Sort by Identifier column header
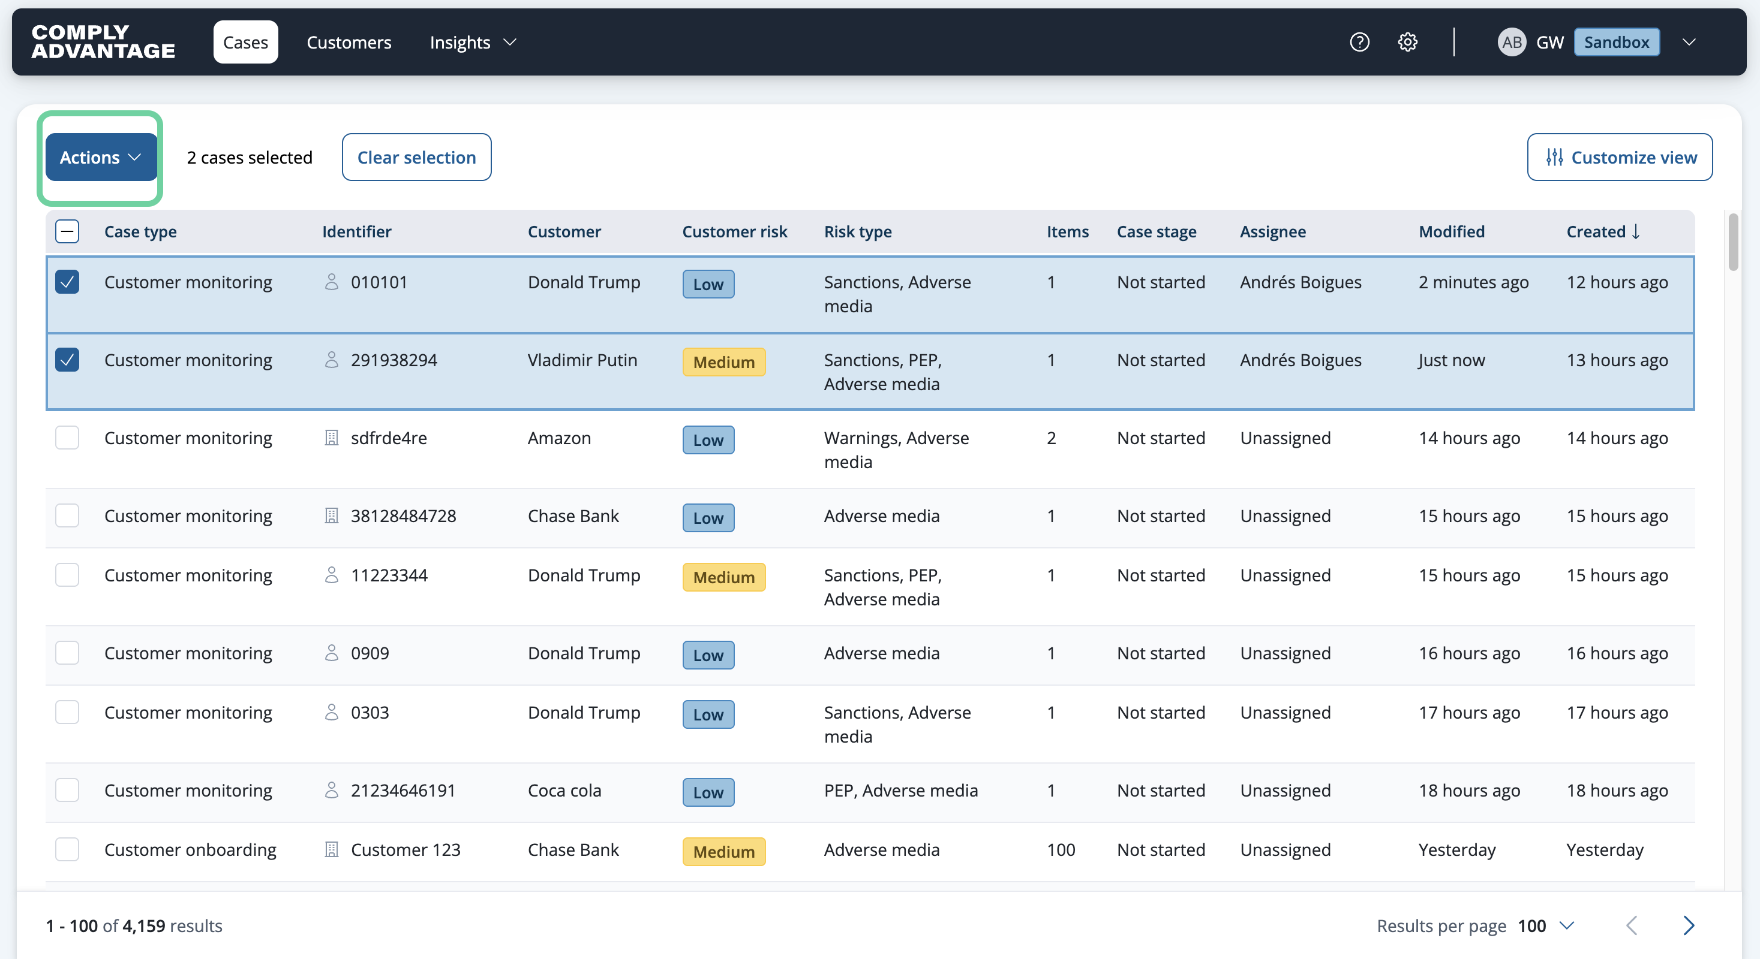Viewport: 1760px width, 959px height. 357,231
